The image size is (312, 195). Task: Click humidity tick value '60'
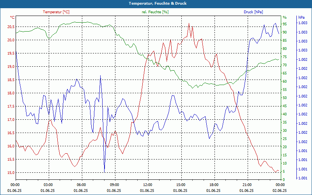click(x=285, y=82)
